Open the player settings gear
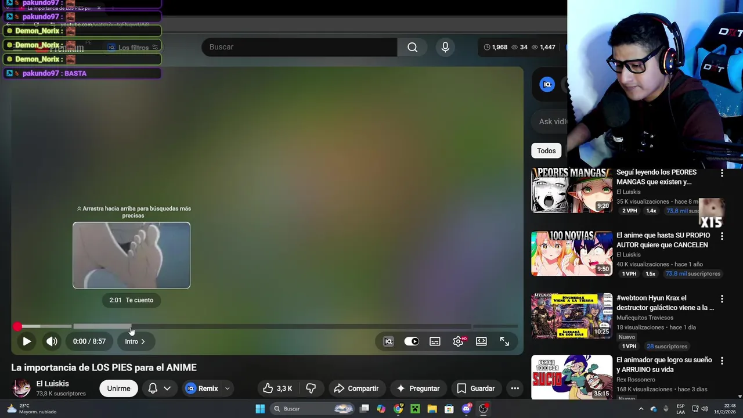The height and width of the screenshot is (418, 743). click(459, 341)
